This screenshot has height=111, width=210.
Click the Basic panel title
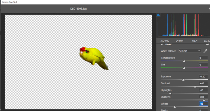coord(169,44)
